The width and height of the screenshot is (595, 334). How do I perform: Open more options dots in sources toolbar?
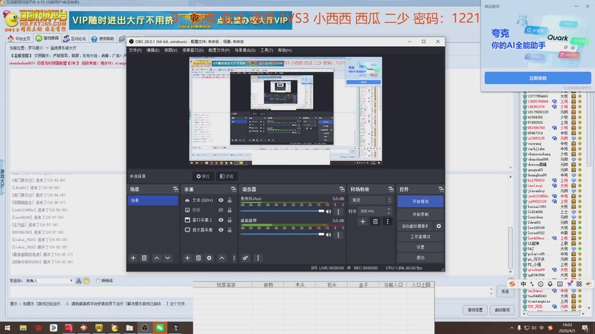tap(234, 258)
